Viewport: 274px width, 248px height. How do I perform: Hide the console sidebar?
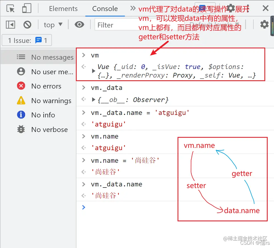tap(10, 24)
